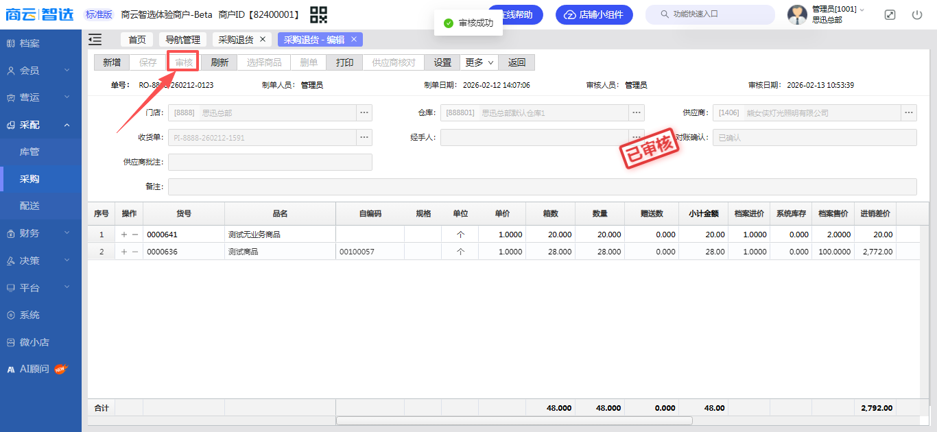Switch to the 导航管理 tab
937x432 pixels.
pyautogui.click(x=182, y=40)
